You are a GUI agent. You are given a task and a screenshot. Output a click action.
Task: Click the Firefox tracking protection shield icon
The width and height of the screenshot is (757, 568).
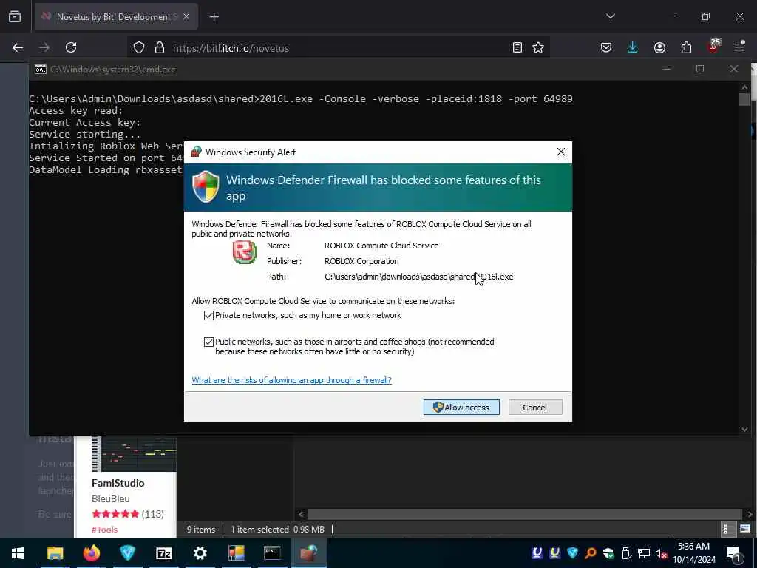click(x=139, y=47)
